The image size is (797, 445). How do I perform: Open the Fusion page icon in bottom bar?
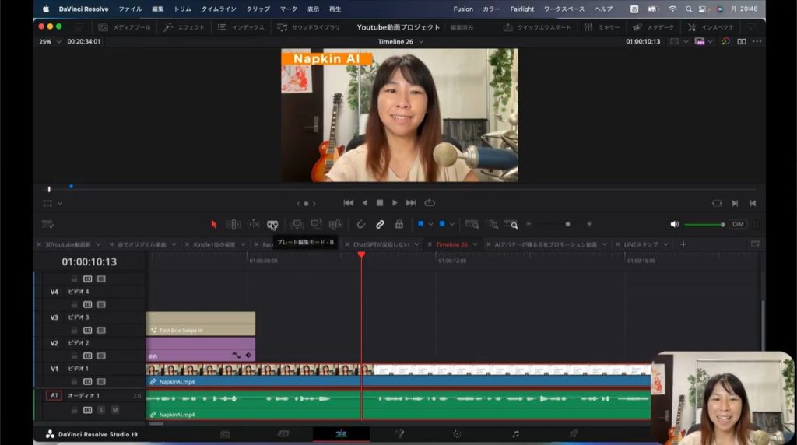(x=399, y=434)
